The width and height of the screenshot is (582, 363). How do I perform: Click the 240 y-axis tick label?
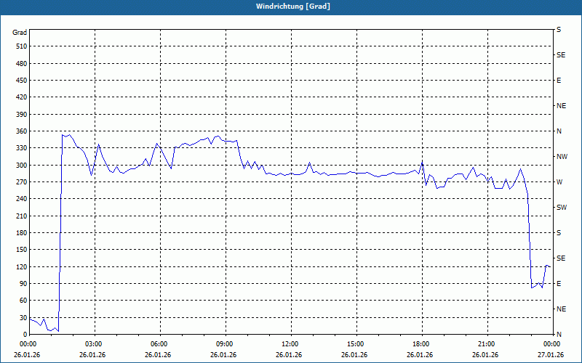pos(22,199)
